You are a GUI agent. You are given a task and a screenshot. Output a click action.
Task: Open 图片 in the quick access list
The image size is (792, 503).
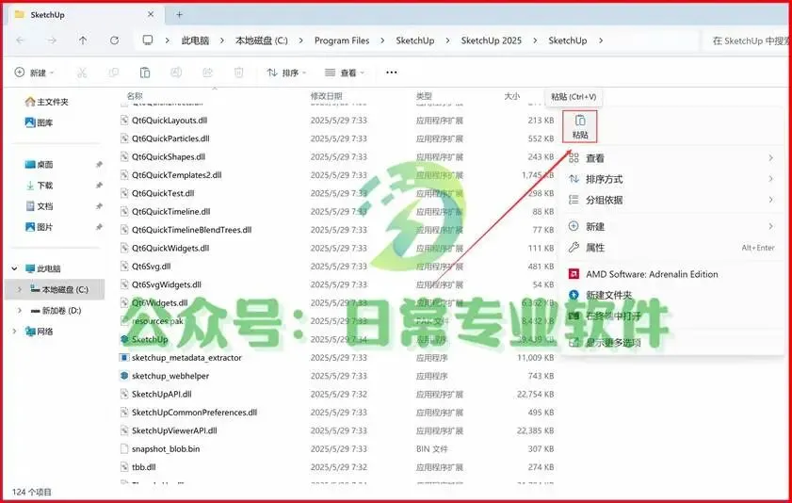point(39,227)
